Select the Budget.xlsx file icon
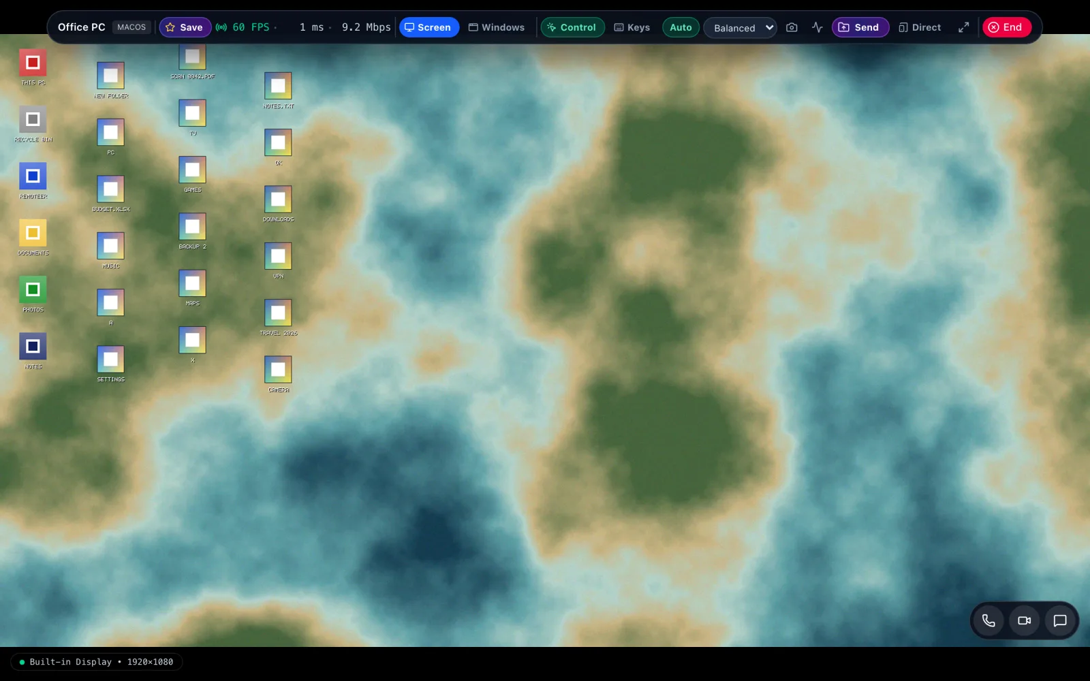This screenshot has height=681, width=1090. [x=110, y=193]
